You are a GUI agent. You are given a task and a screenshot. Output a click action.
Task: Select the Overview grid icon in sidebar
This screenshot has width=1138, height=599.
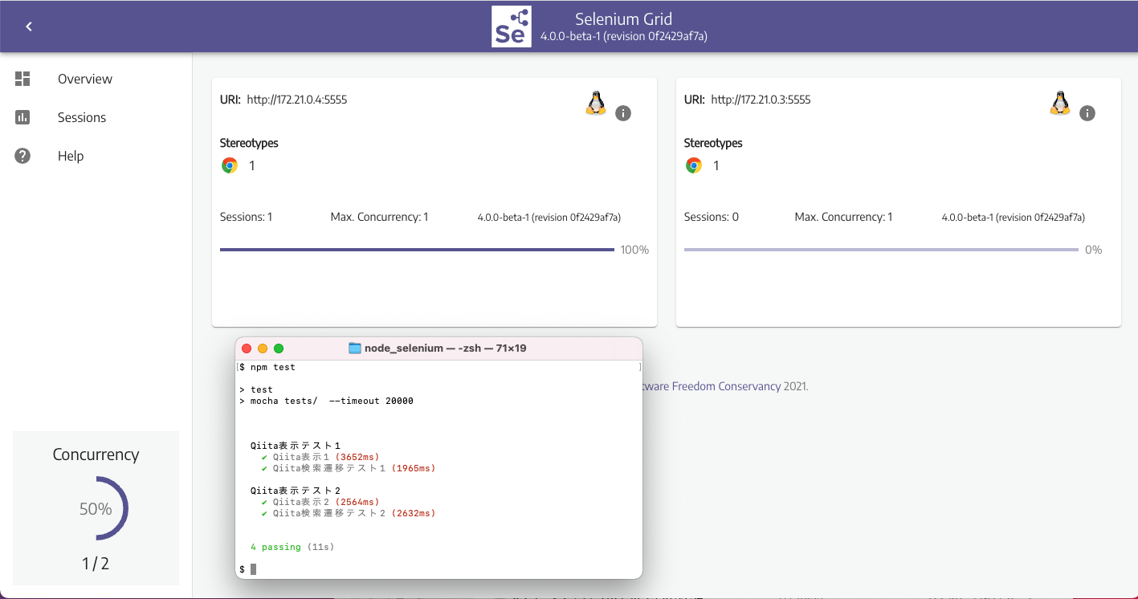(x=22, y=79)
